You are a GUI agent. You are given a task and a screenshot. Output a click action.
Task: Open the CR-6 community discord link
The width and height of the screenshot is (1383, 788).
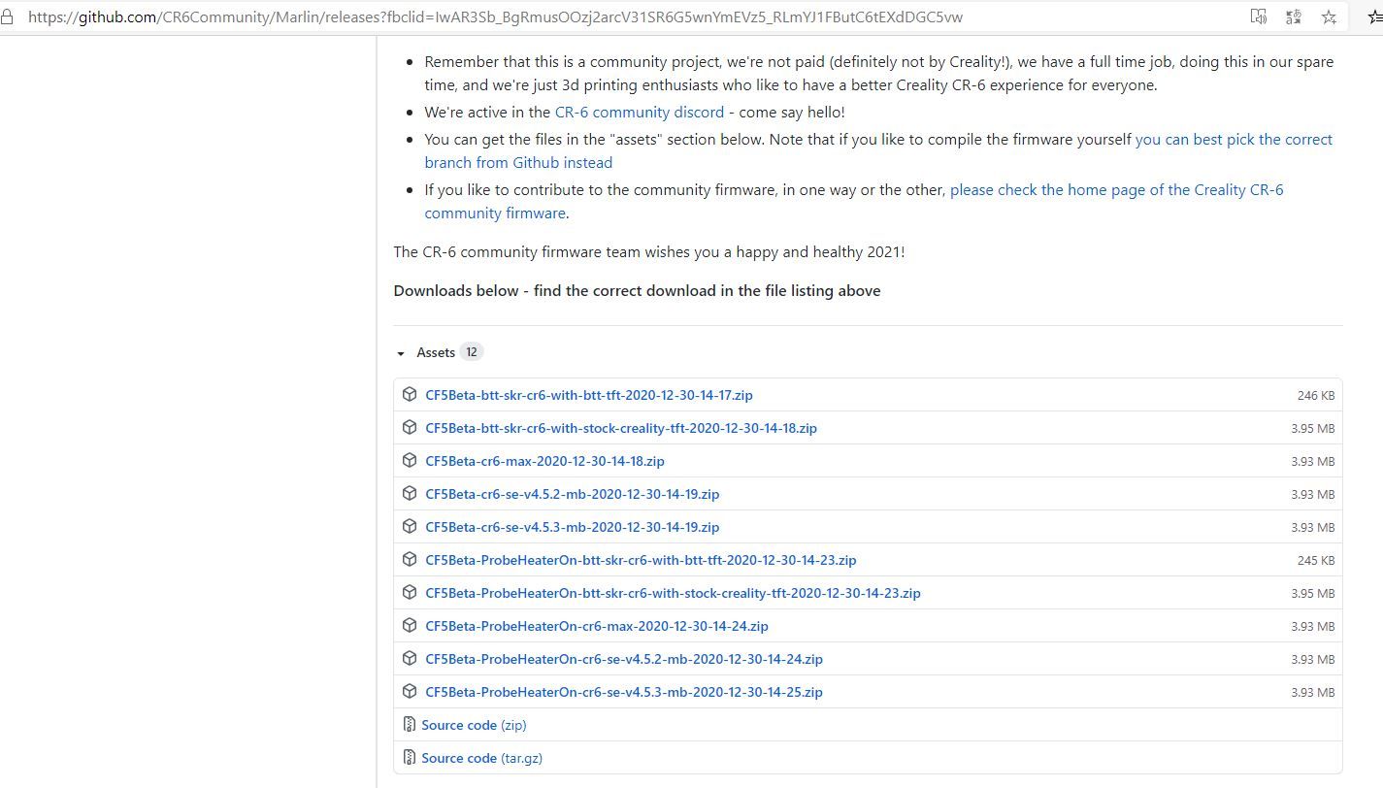[x=640, y=112]
